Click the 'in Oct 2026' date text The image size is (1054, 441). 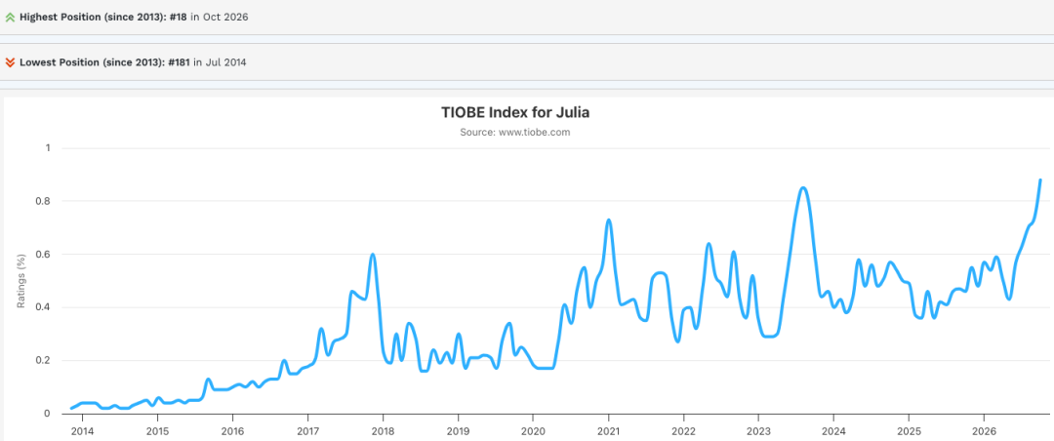(220, 18)
